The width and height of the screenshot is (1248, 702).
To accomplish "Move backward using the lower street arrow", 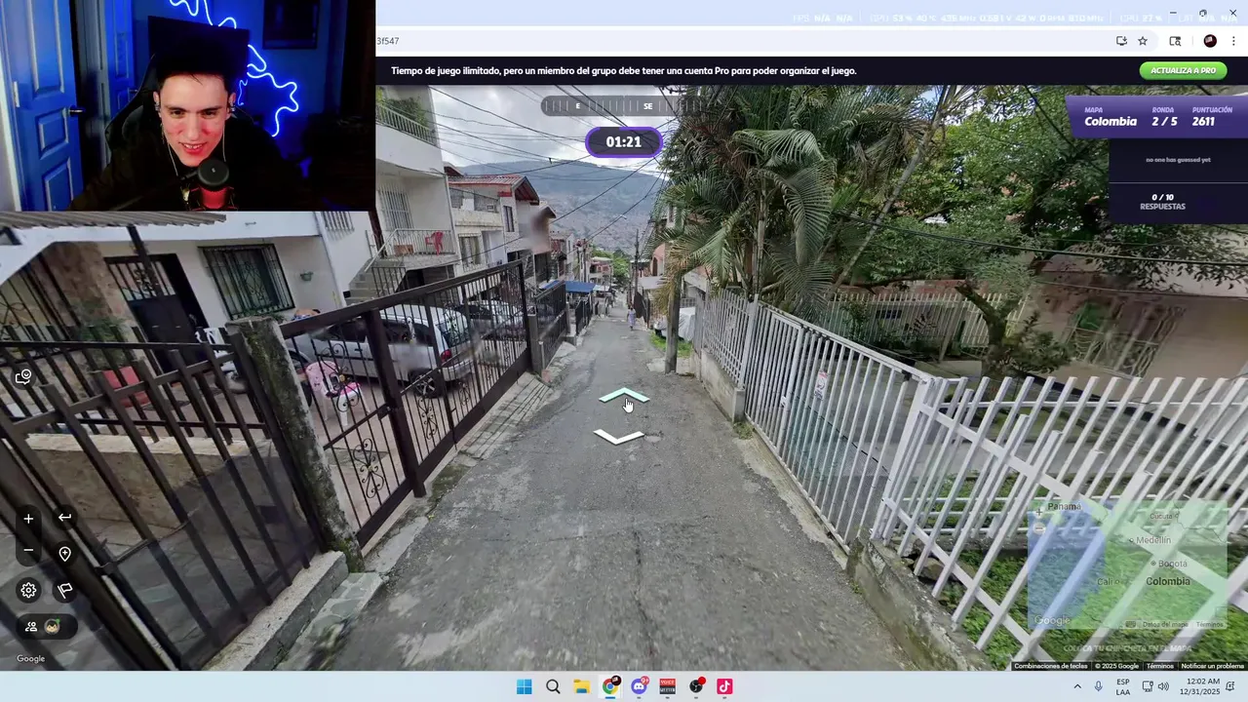I will point(619,436).
